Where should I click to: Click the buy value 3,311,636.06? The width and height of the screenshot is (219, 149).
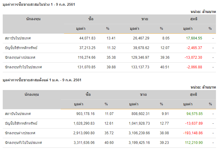pyautogui.click(x=84, y=143)
